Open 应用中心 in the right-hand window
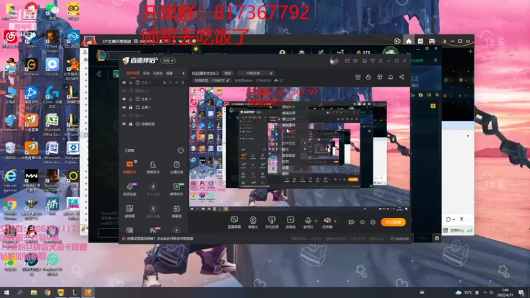The width and height of the screenshot is (530, 298). point(454,230)
